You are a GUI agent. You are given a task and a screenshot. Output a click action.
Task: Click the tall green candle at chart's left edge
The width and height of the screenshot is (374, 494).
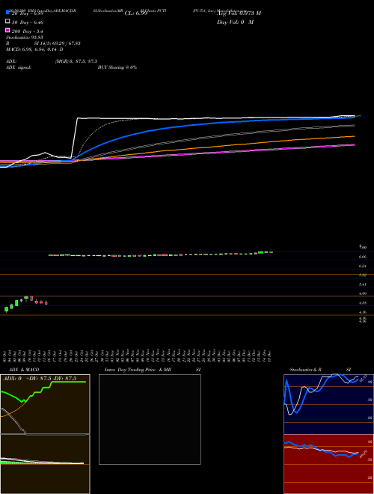pos(6,309)
